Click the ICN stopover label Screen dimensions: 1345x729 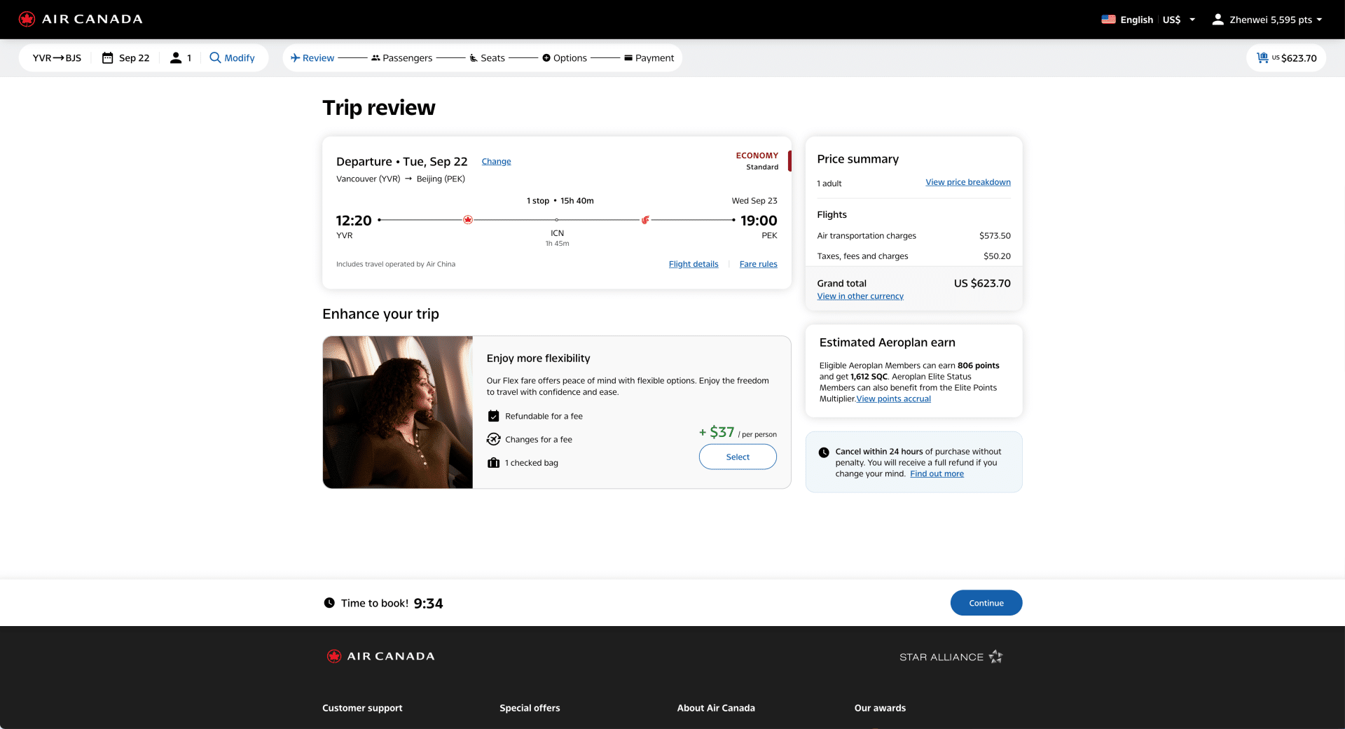tap(557, 233)
